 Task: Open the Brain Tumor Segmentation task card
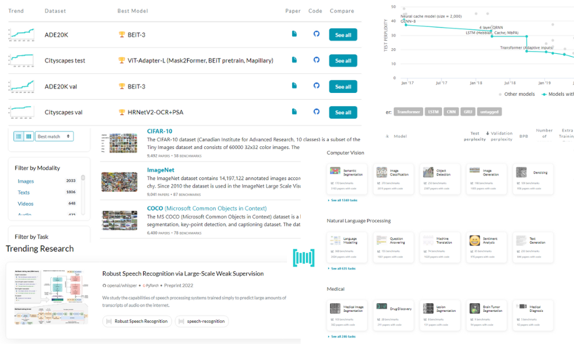[x=487, y=315]
